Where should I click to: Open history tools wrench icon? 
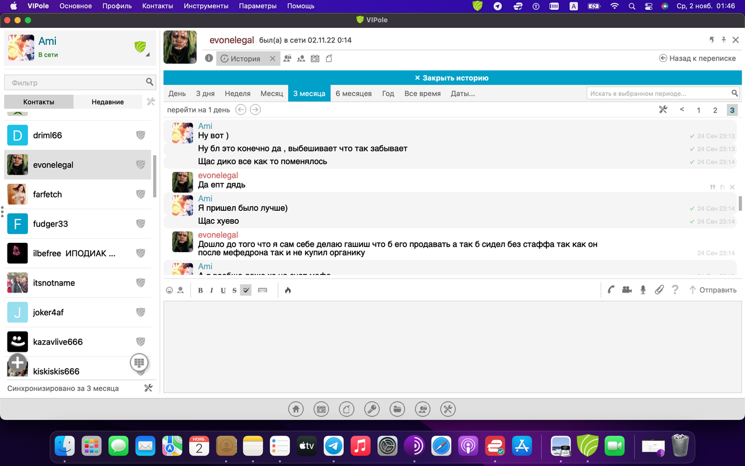(x=663, y=110)
